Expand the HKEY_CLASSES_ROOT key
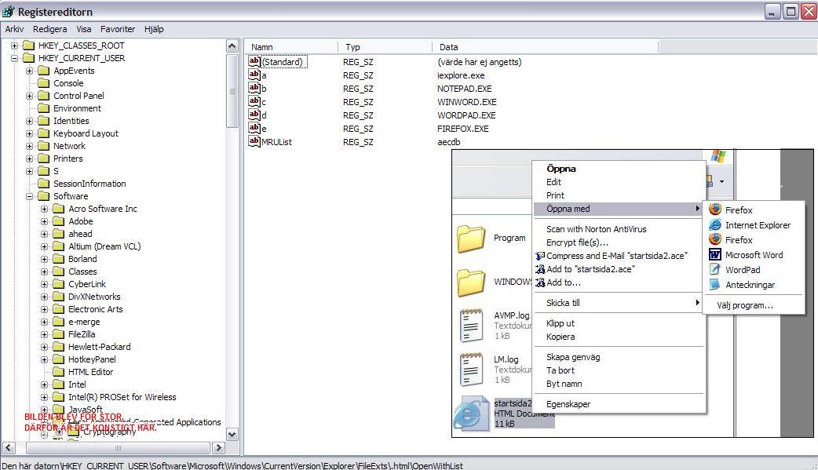 click(x=15, y=46)
